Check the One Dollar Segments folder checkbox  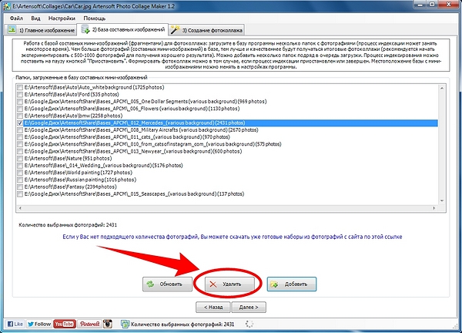(x=20, y=102)
